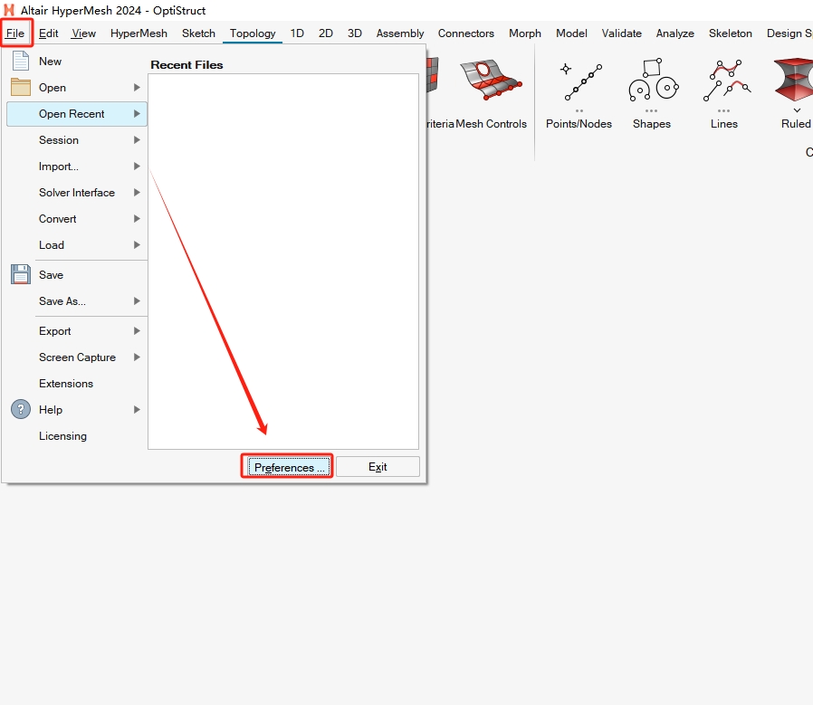Click inside the empty Recent Files list
Image resolution: width=813 pixels, height=705 pixels.
[283, 261]
